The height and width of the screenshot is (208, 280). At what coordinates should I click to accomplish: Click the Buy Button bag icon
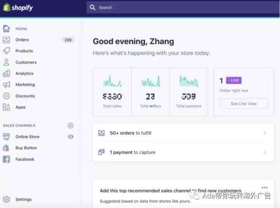point(6,148)
